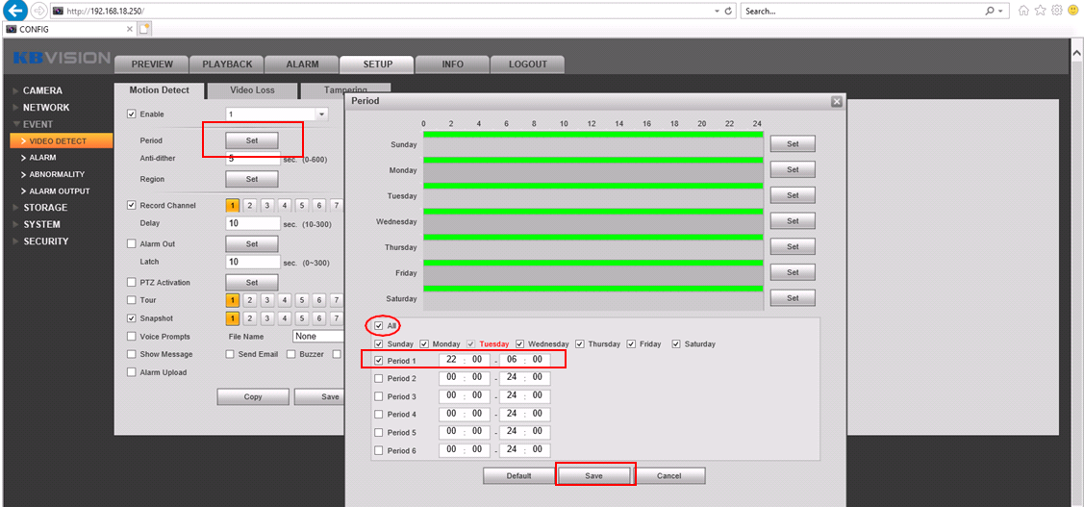Click the Wednesday green schedule bar

coord(592,211)
